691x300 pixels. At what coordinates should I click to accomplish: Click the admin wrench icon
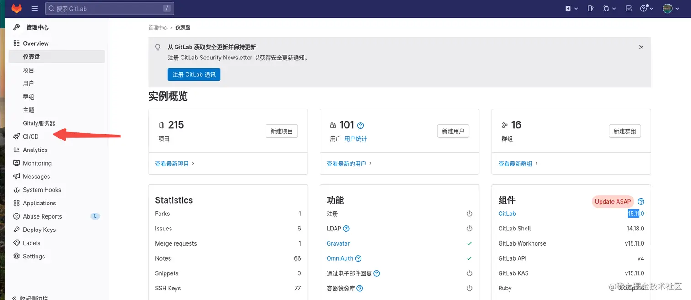[16, 27]
